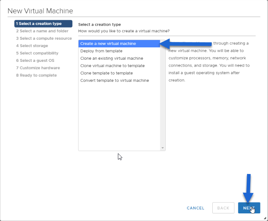
Task: Go to step '2 Select a name and folder'
Action: [x=42, y=31]
